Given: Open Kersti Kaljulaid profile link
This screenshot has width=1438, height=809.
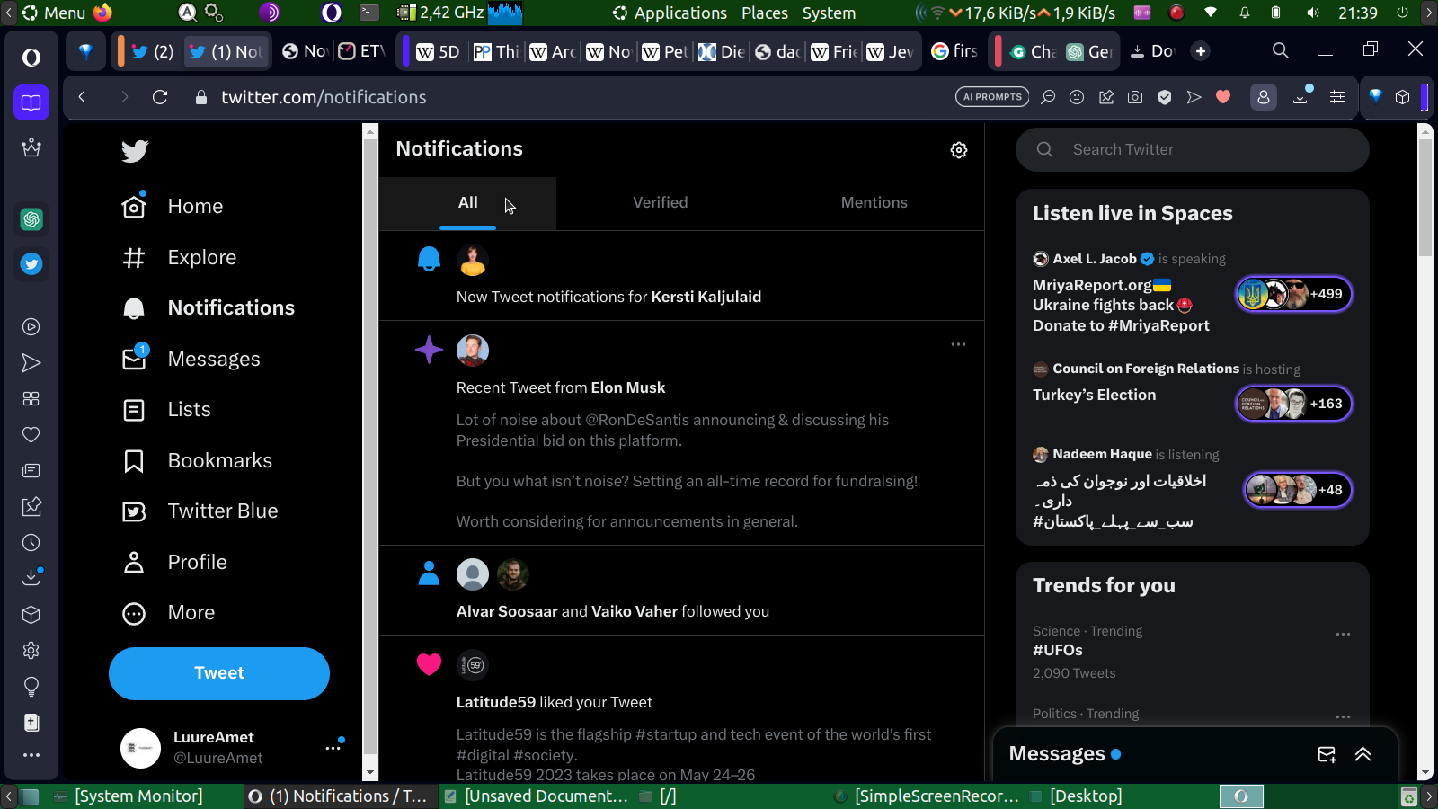Looking at the screenshot, I should pyautogui.click(x=706, y=297).
